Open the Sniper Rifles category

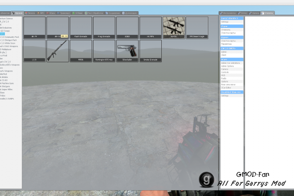coord(6,90)
